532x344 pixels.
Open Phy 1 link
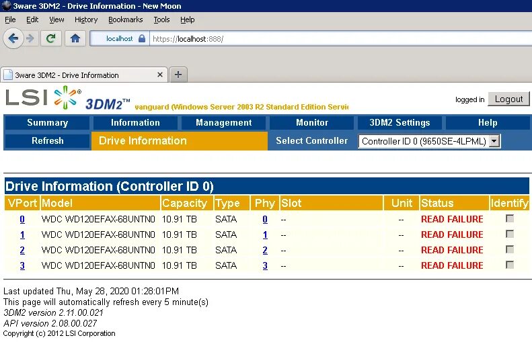(265, 234)
